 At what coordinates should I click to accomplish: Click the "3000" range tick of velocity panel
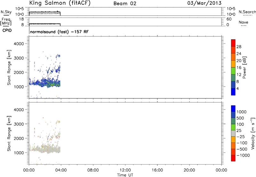[19, 124]
